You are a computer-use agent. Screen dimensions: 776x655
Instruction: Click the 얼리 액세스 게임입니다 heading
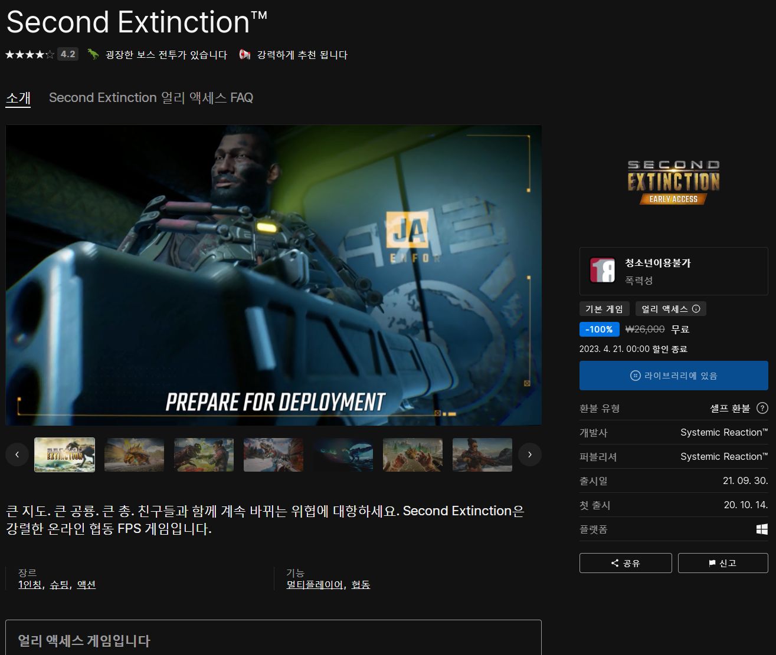(84, 641)
